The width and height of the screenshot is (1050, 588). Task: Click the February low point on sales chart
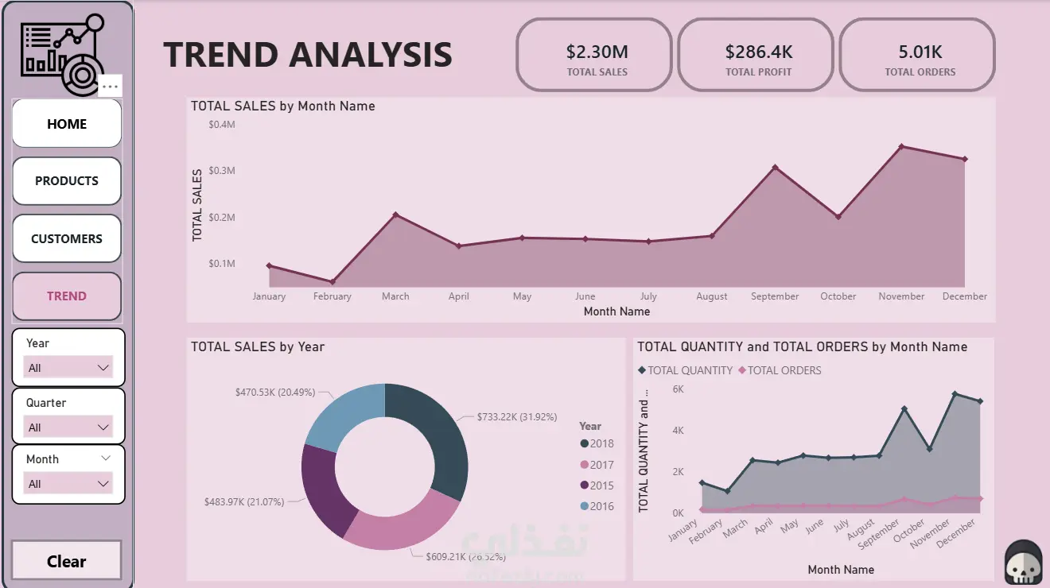point(332,282)
